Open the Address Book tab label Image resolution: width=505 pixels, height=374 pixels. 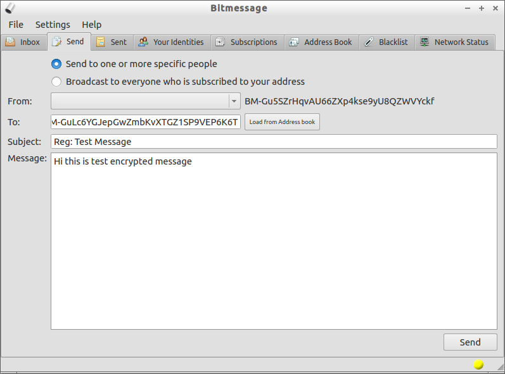coord(328,42)
